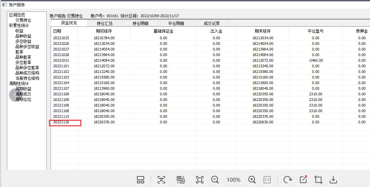The width and height of the screenshot is (370, 187).
Task: Click the fullscreen view icon
Action: click(199, 180)
